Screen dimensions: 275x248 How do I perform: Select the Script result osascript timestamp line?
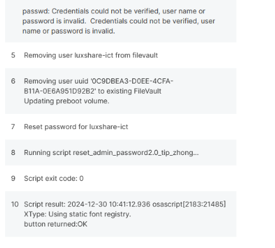125,204
